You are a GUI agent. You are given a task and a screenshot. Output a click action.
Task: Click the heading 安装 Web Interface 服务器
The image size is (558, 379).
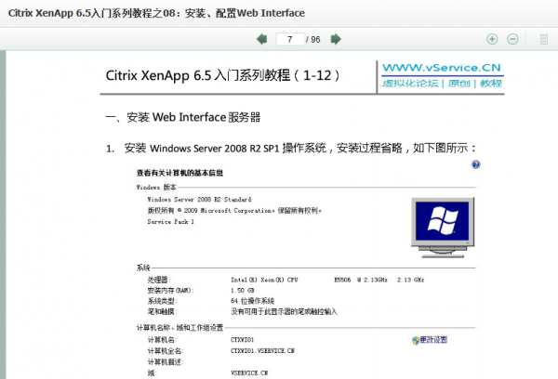click(x=183, y=117)
